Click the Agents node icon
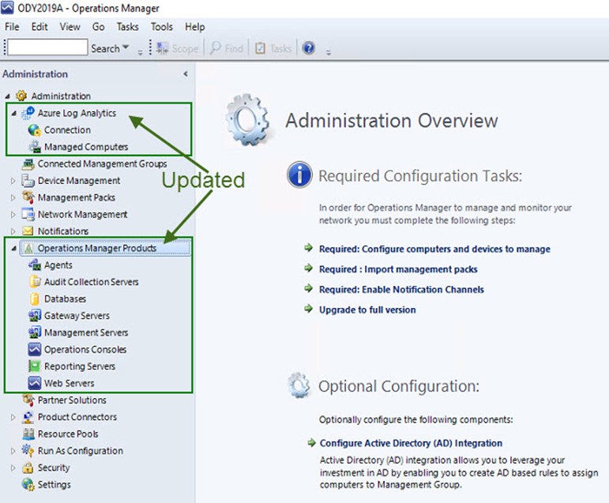Screen dimensions: 609x503 point(35,265)
